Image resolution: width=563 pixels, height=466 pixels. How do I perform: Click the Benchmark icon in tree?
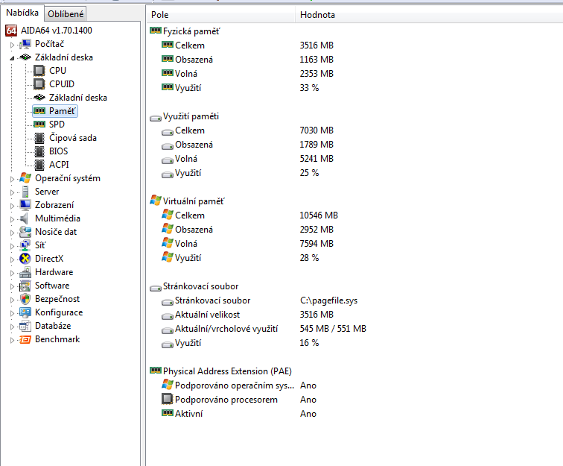25,339
